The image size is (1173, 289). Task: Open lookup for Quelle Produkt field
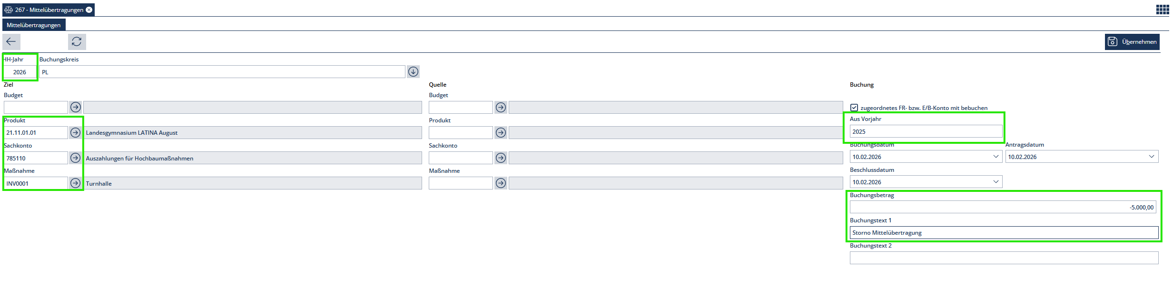tap(501, 132)
